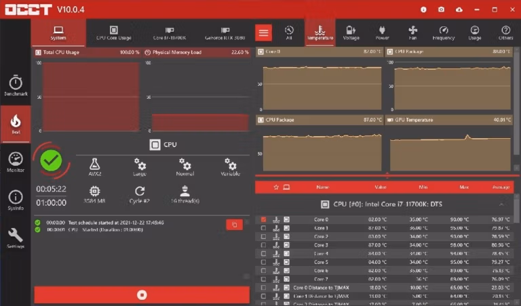521x306 pixels.
Task: Check the Core 7 checkbox
Action: (263, 279)
